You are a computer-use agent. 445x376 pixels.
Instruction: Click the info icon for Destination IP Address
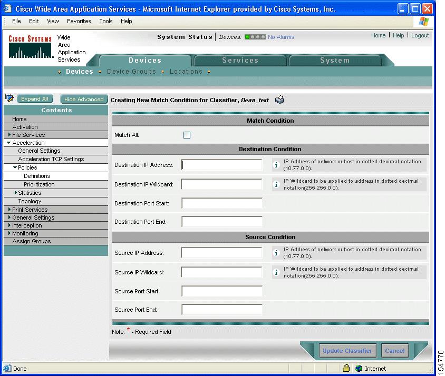coord(276,165)
